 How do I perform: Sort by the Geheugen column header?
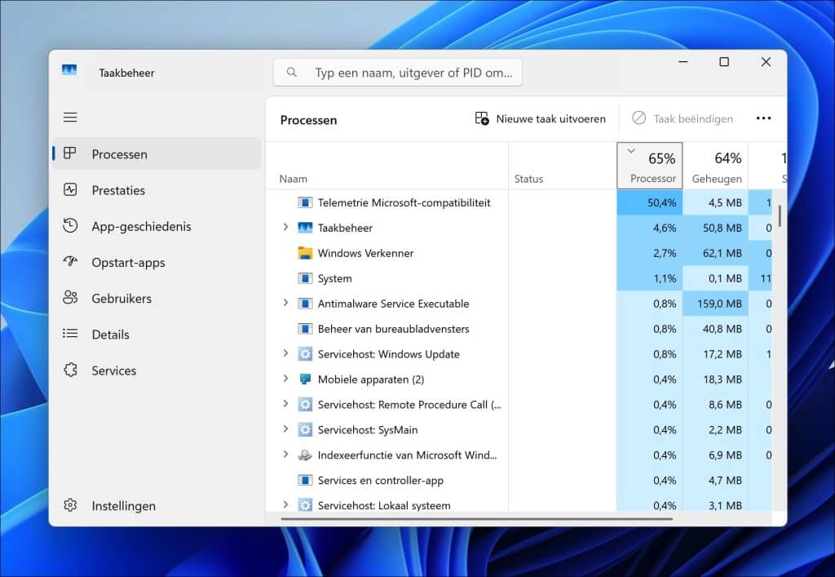point(716,166)
